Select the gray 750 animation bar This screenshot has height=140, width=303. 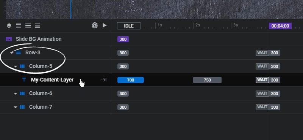pyautogui.click(x=207, y=80)
